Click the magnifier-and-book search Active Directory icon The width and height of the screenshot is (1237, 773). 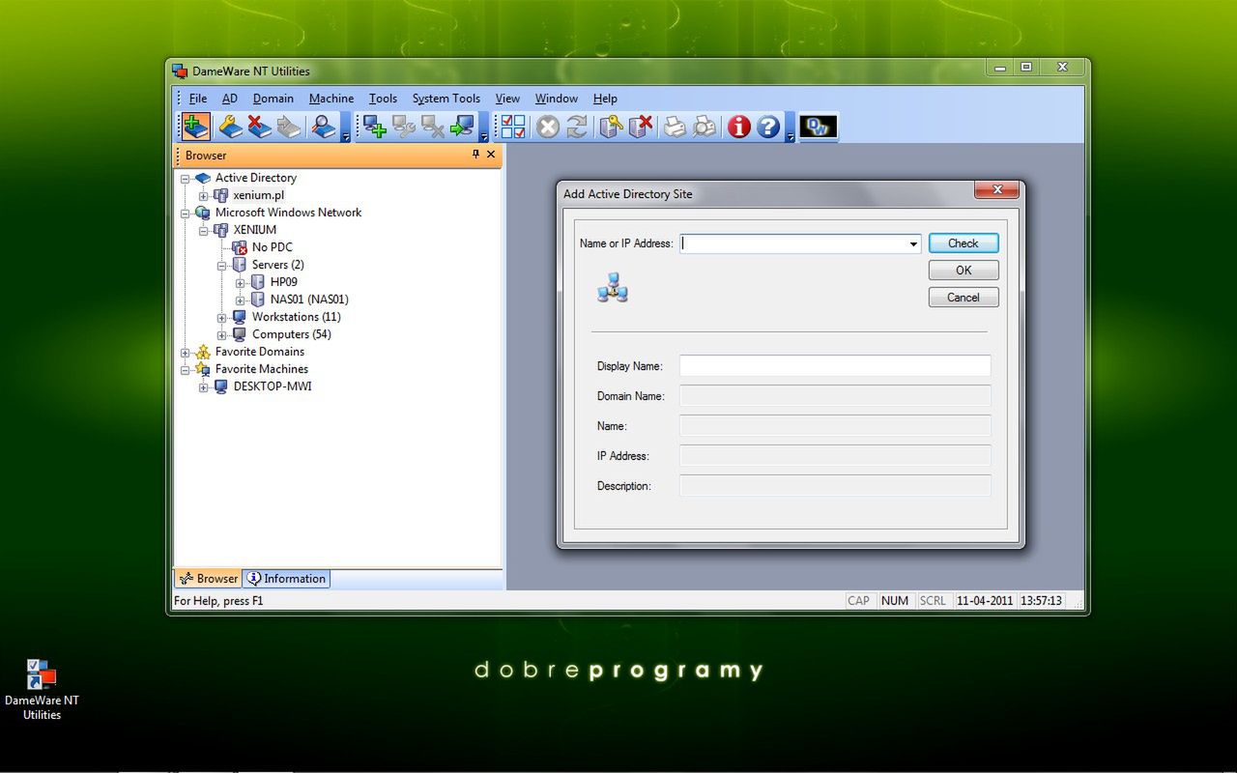tap(323, 127)
